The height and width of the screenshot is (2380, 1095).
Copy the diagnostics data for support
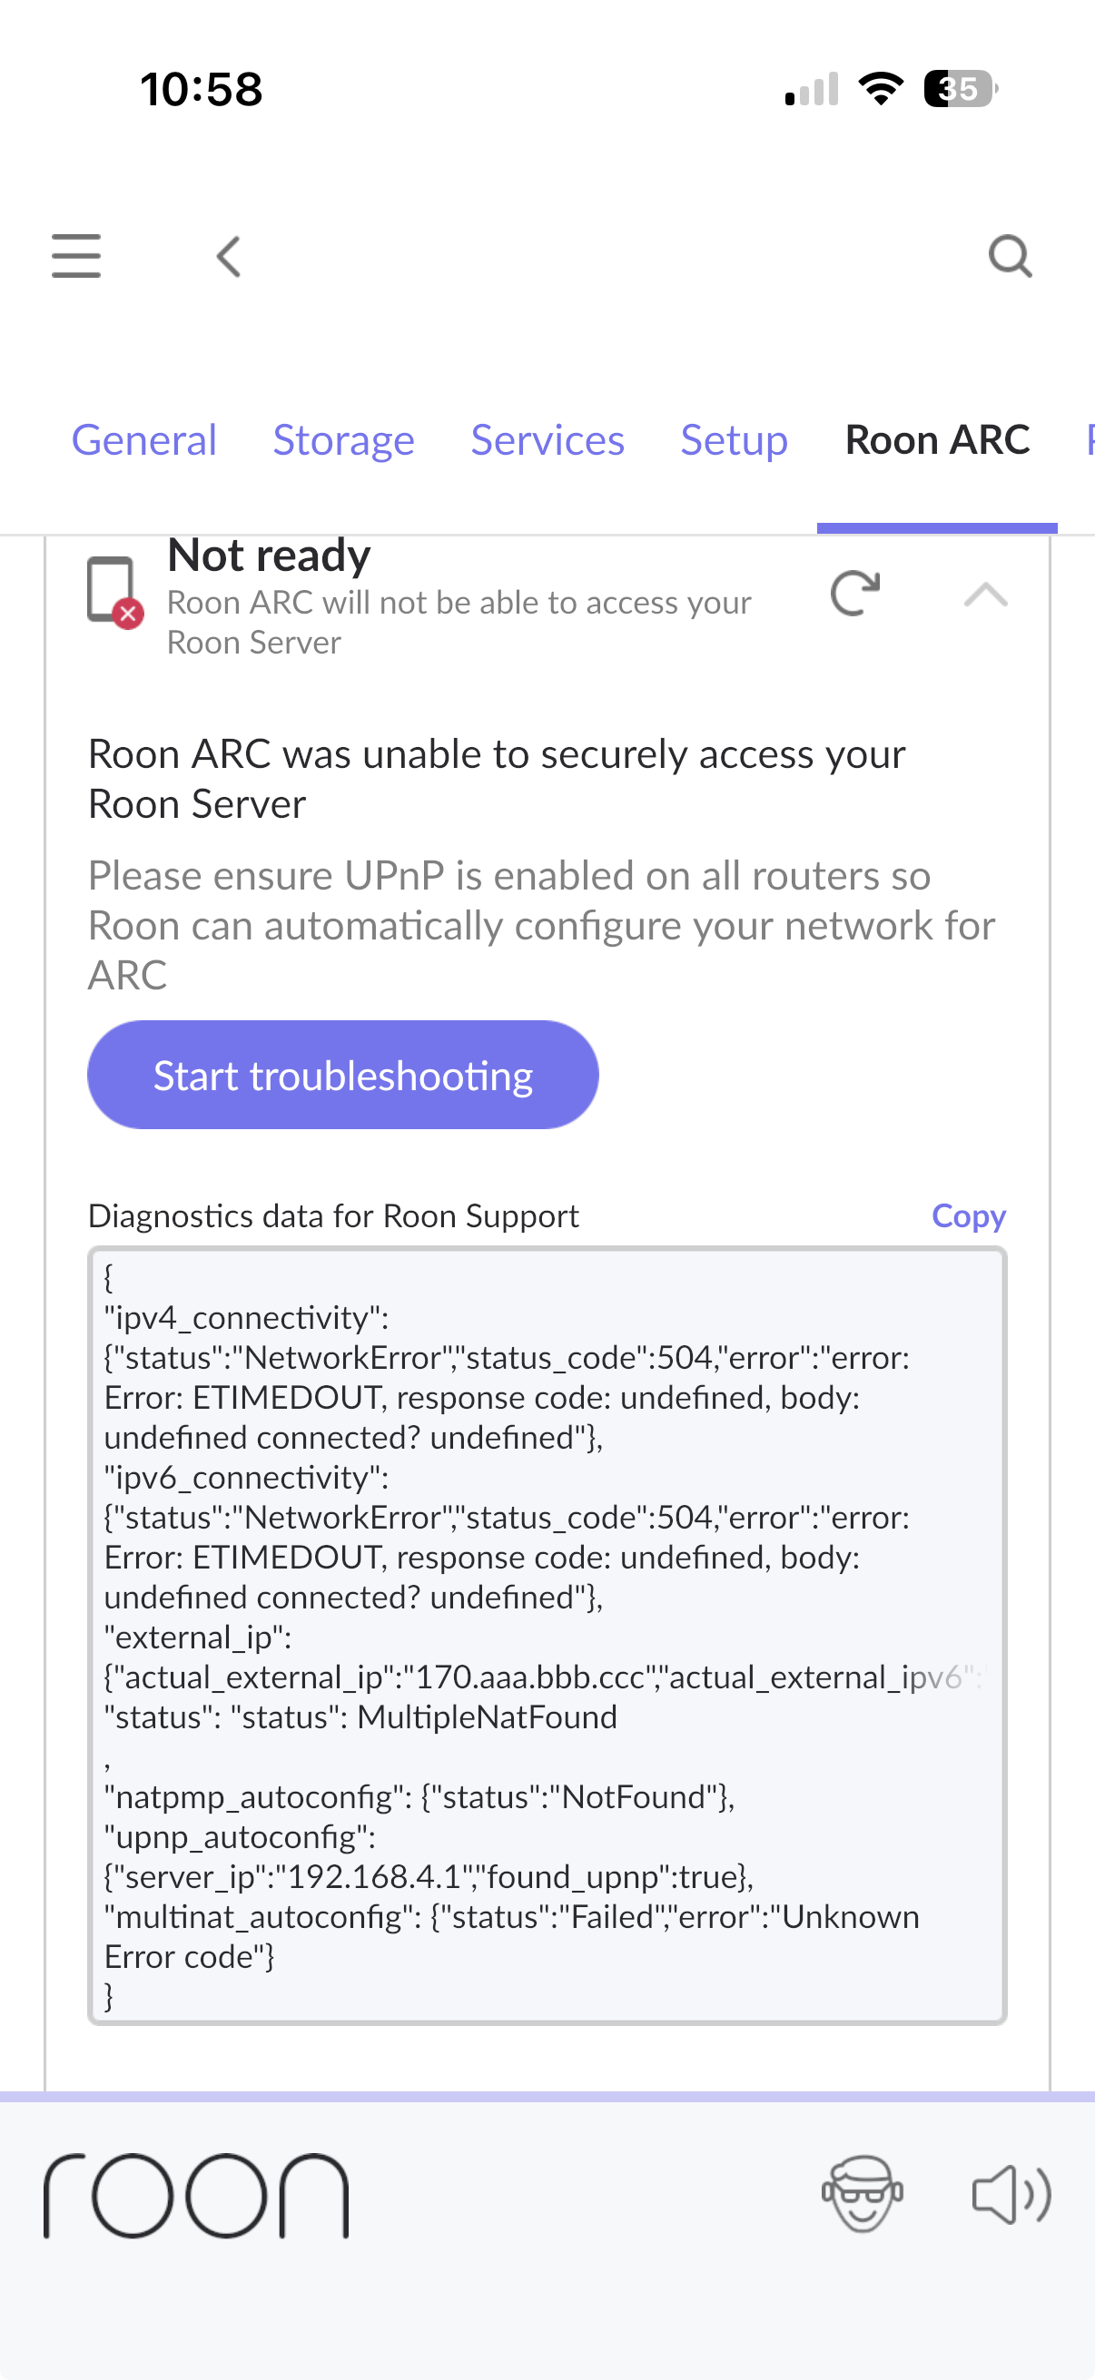(968, 1216)
